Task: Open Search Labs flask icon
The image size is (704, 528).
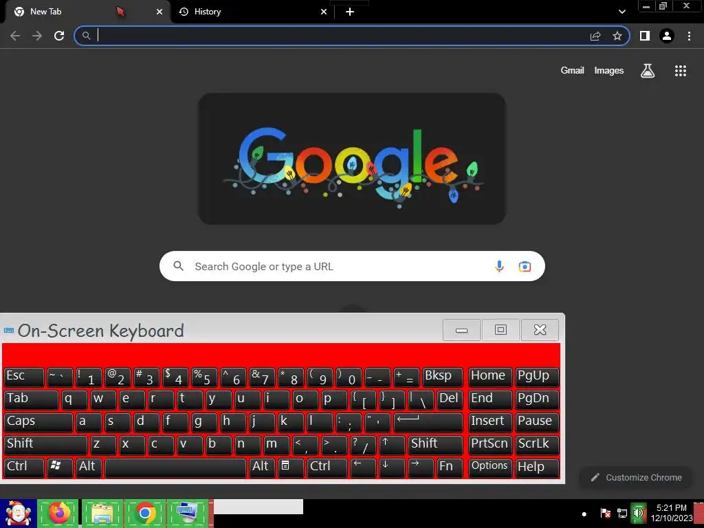Action: click(648, 71)
